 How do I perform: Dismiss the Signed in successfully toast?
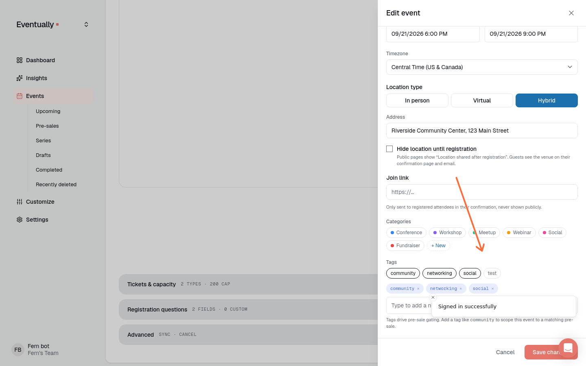433,297
